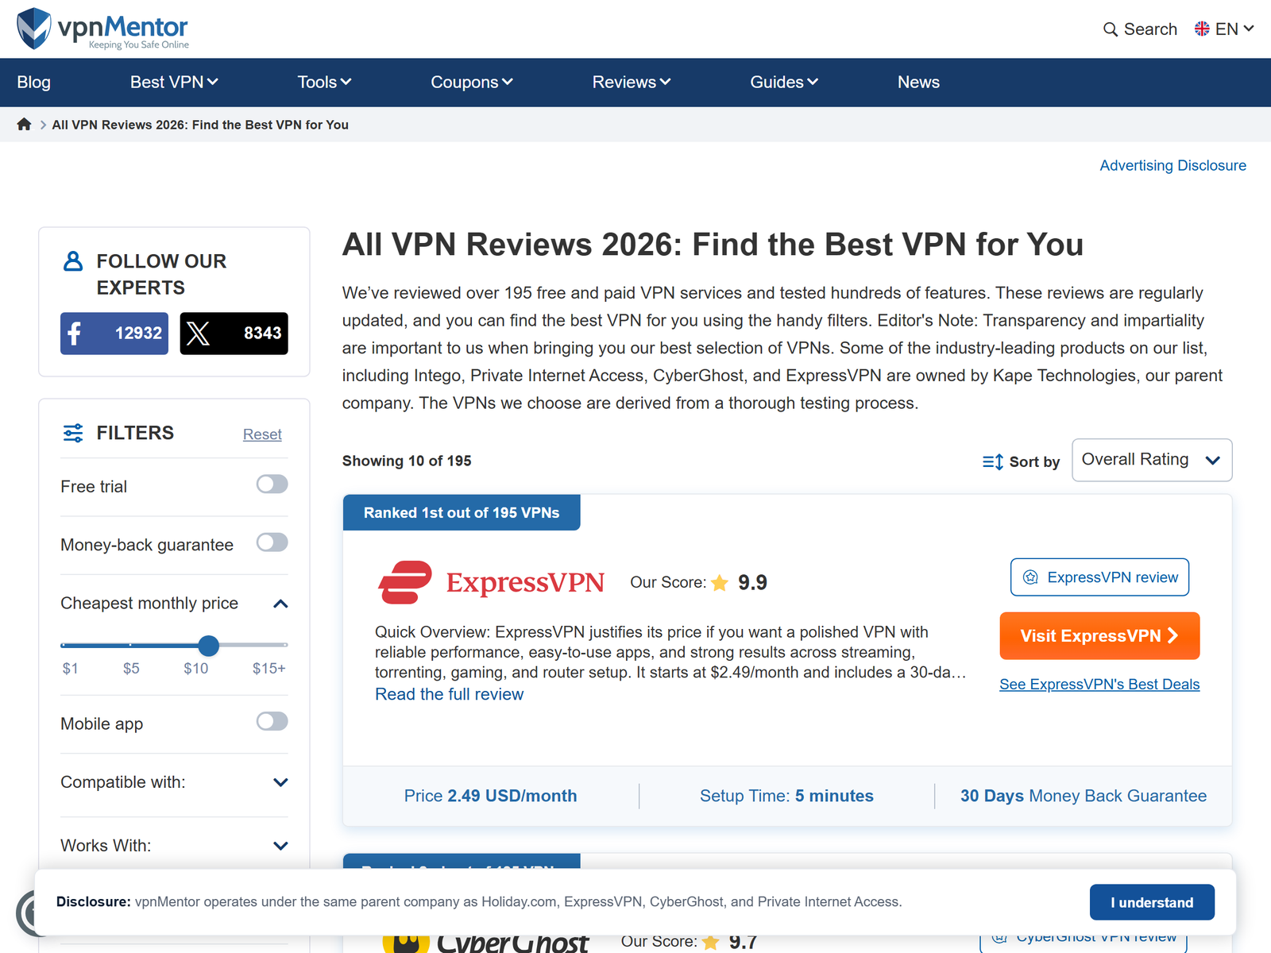Expand the Tools menu
Image resolution: width=1271 pixels, height=953 pixels.
[x=324, y=82]
